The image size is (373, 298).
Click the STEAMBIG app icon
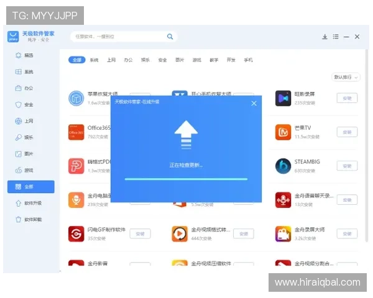[283, 166]
